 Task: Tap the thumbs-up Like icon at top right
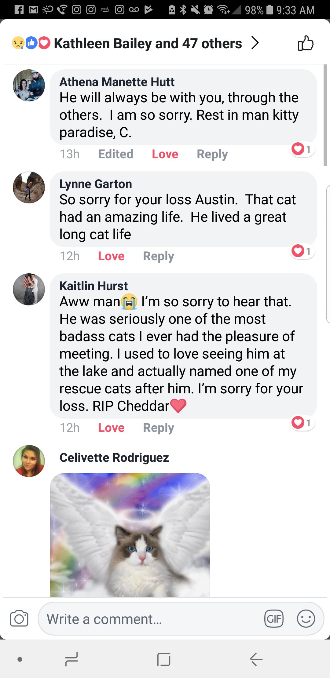pyautogui.click(x=306, y=43)
